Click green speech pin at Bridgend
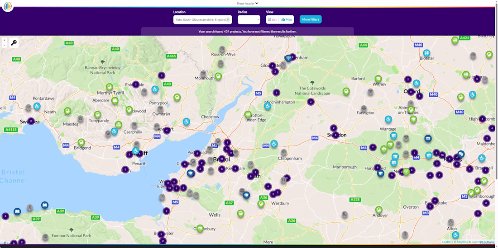The image size is (498, 248). pos(81,142)
